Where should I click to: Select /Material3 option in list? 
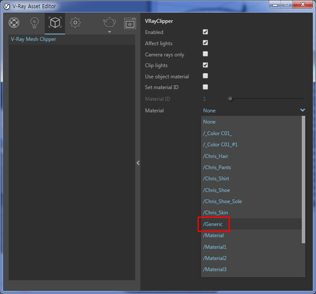(x=251, y=269)
